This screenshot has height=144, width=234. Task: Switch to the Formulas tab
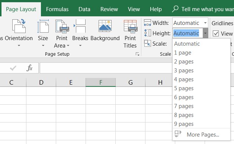point(57,9)
